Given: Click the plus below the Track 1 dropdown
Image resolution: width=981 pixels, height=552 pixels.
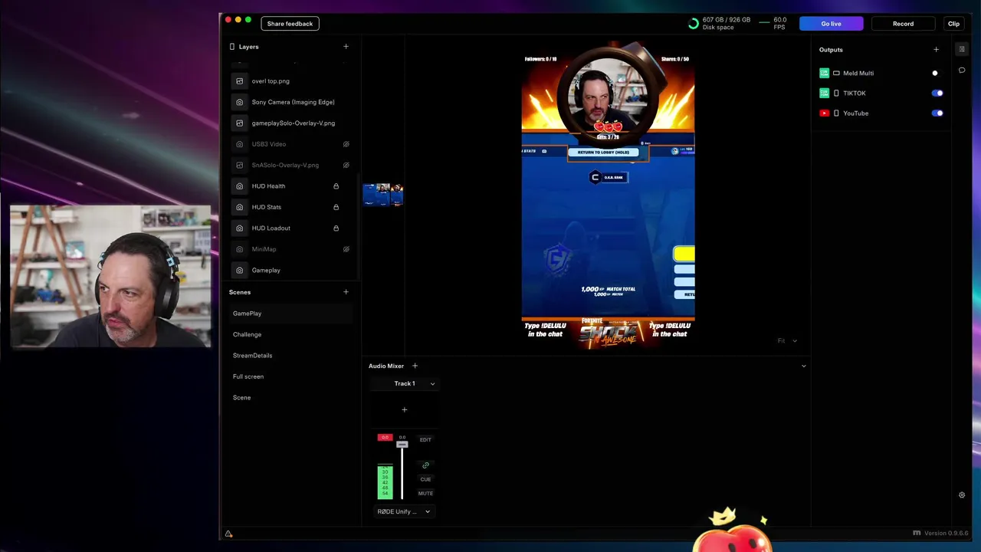Looking at the screenshot, I should [x=405, y=409].
